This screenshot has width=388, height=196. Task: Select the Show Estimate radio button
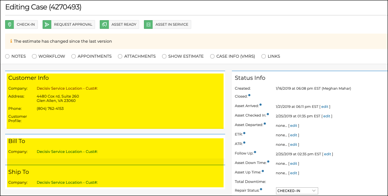click(164, 57)
